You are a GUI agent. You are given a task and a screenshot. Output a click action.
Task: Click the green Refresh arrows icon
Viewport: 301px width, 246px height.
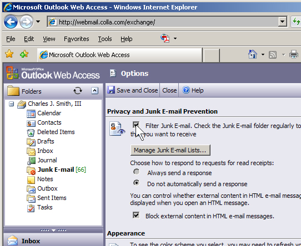(x=296, y=22)
